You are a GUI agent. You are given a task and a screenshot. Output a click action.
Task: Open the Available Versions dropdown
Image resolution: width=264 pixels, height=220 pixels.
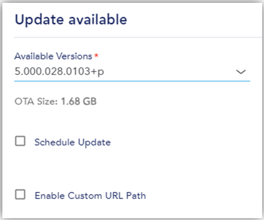[x=132, y=72]
